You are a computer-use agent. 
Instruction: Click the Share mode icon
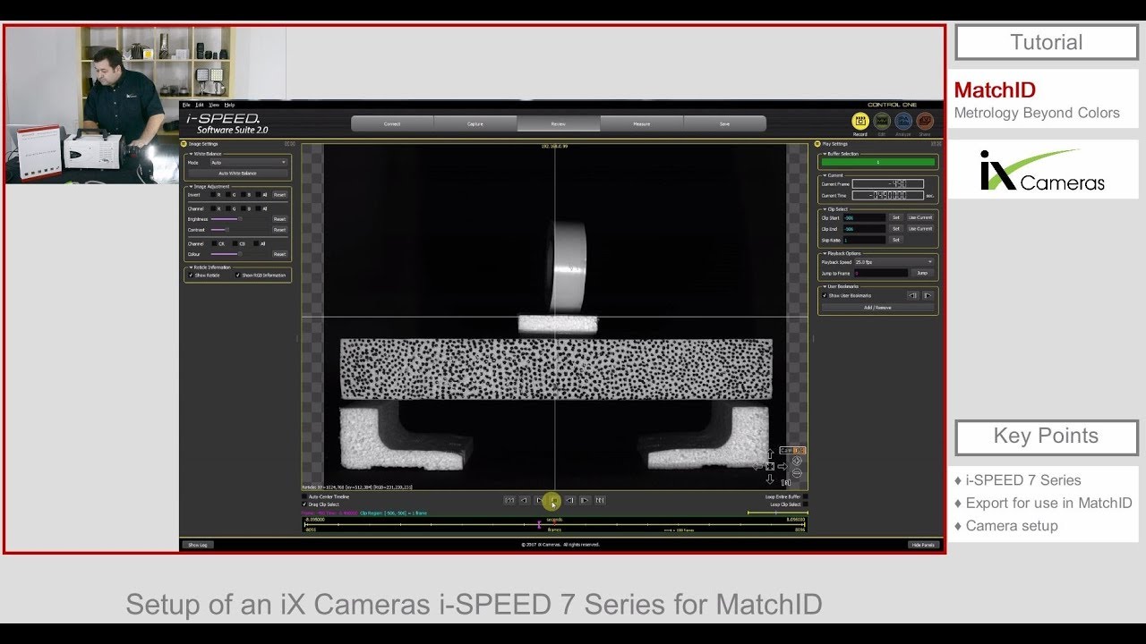[925, 121]
